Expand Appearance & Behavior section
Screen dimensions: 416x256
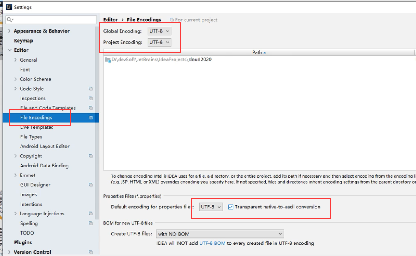(9, 31)
